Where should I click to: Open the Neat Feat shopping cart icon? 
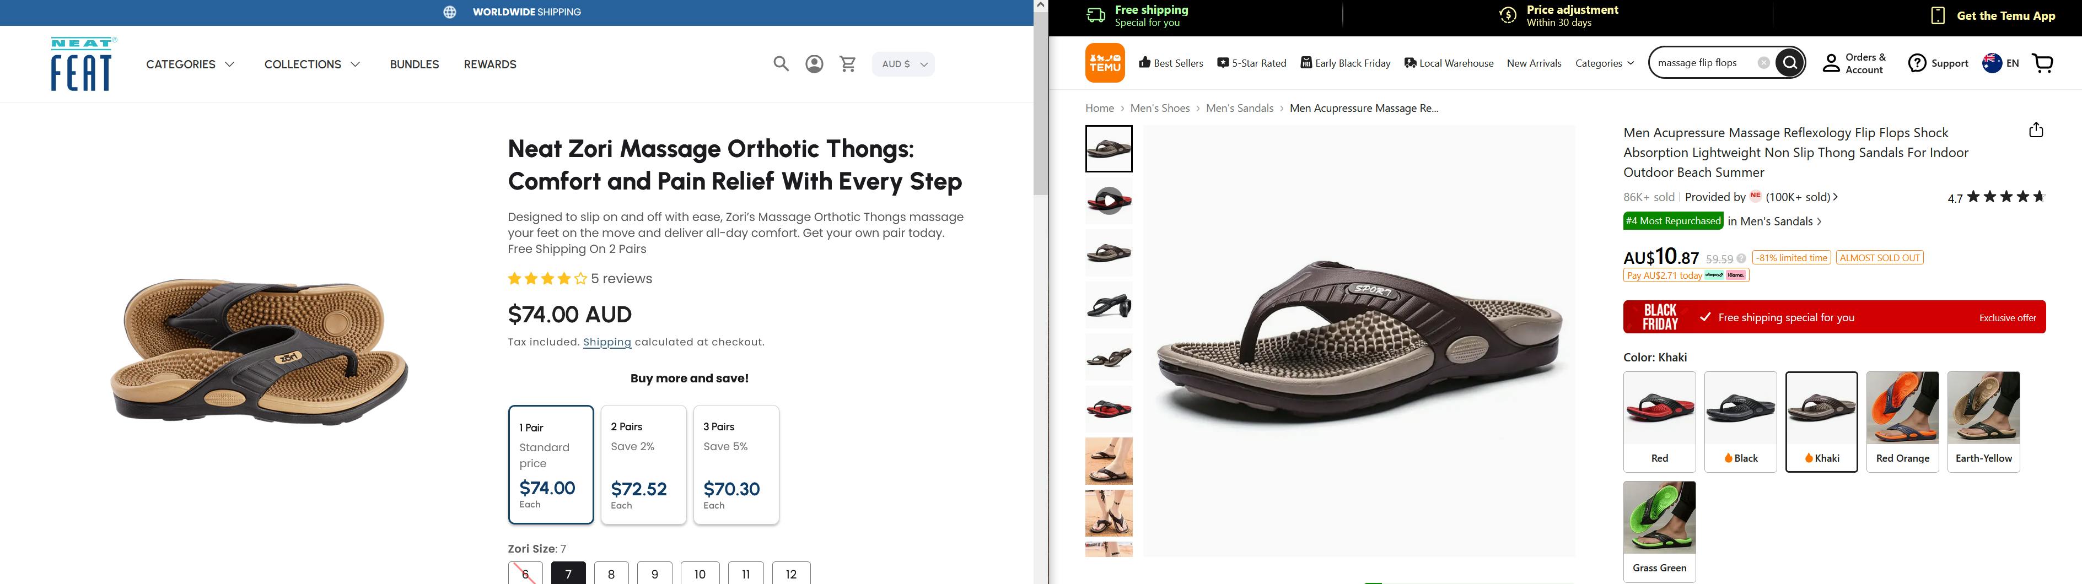[848, 64]
